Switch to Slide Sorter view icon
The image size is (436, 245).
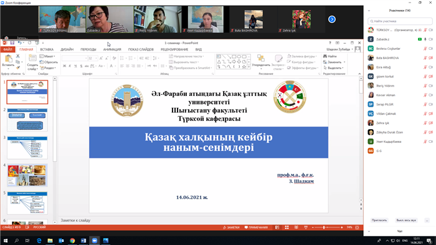pyautogui.click(x=287, y=228)
